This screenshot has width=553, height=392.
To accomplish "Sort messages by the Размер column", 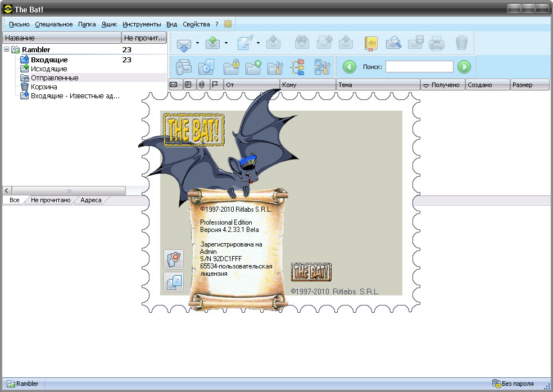I will 530,85.
